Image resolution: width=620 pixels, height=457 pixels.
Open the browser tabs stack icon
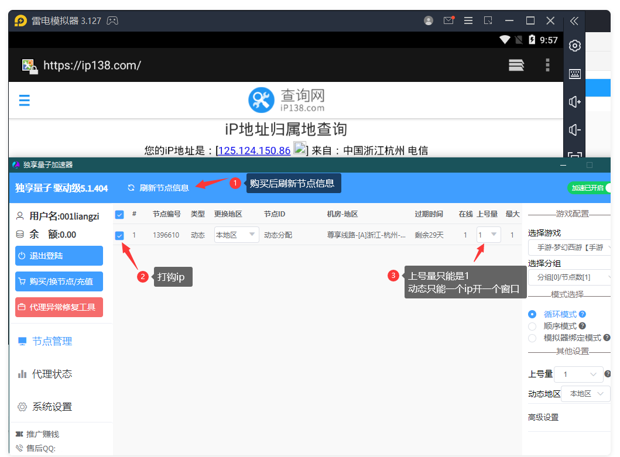coord(516,65)
